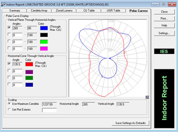Open the Zonal Lumens tab
178x132 pixels.
click(64, 11)
